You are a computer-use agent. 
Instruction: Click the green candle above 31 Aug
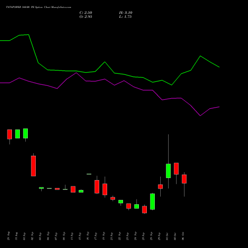[17, 134]
